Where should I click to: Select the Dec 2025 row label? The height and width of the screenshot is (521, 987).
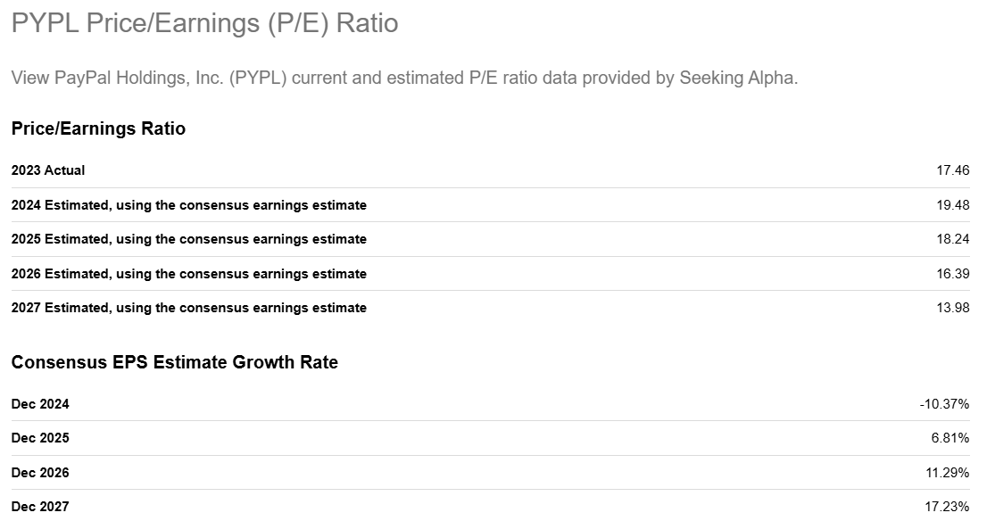coord(40,438)
